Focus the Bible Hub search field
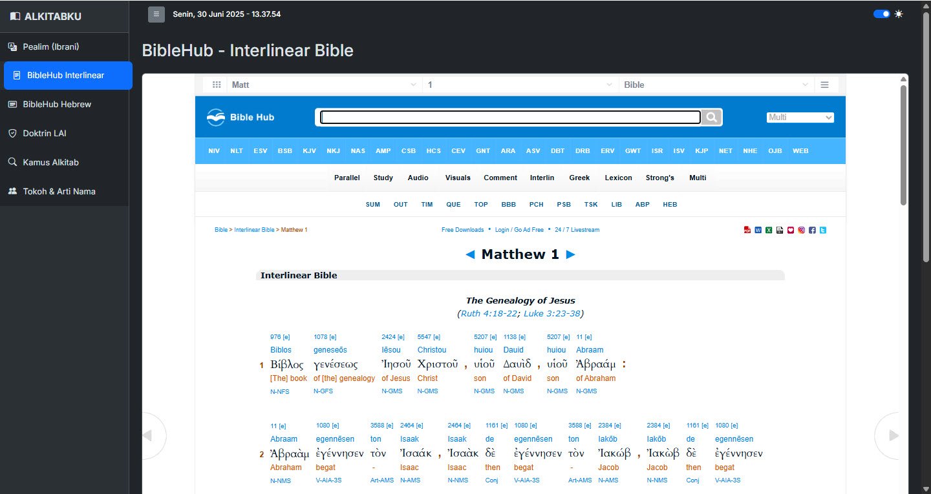Image resolution: width=931 pixels, height=494 pixels. pos(510,117)
